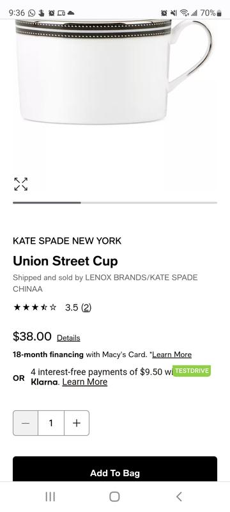The height and width of the screenshot is (512, 230).
Task: Tap the Wi-Fi status bar icon
Action: 185,13
